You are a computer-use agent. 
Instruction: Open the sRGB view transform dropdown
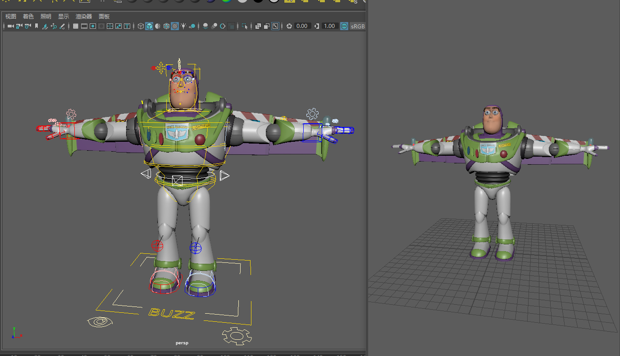click(357, 26)
